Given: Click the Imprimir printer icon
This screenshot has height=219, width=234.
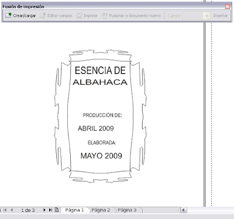Looking at the screenshot, I should point(79,16).
